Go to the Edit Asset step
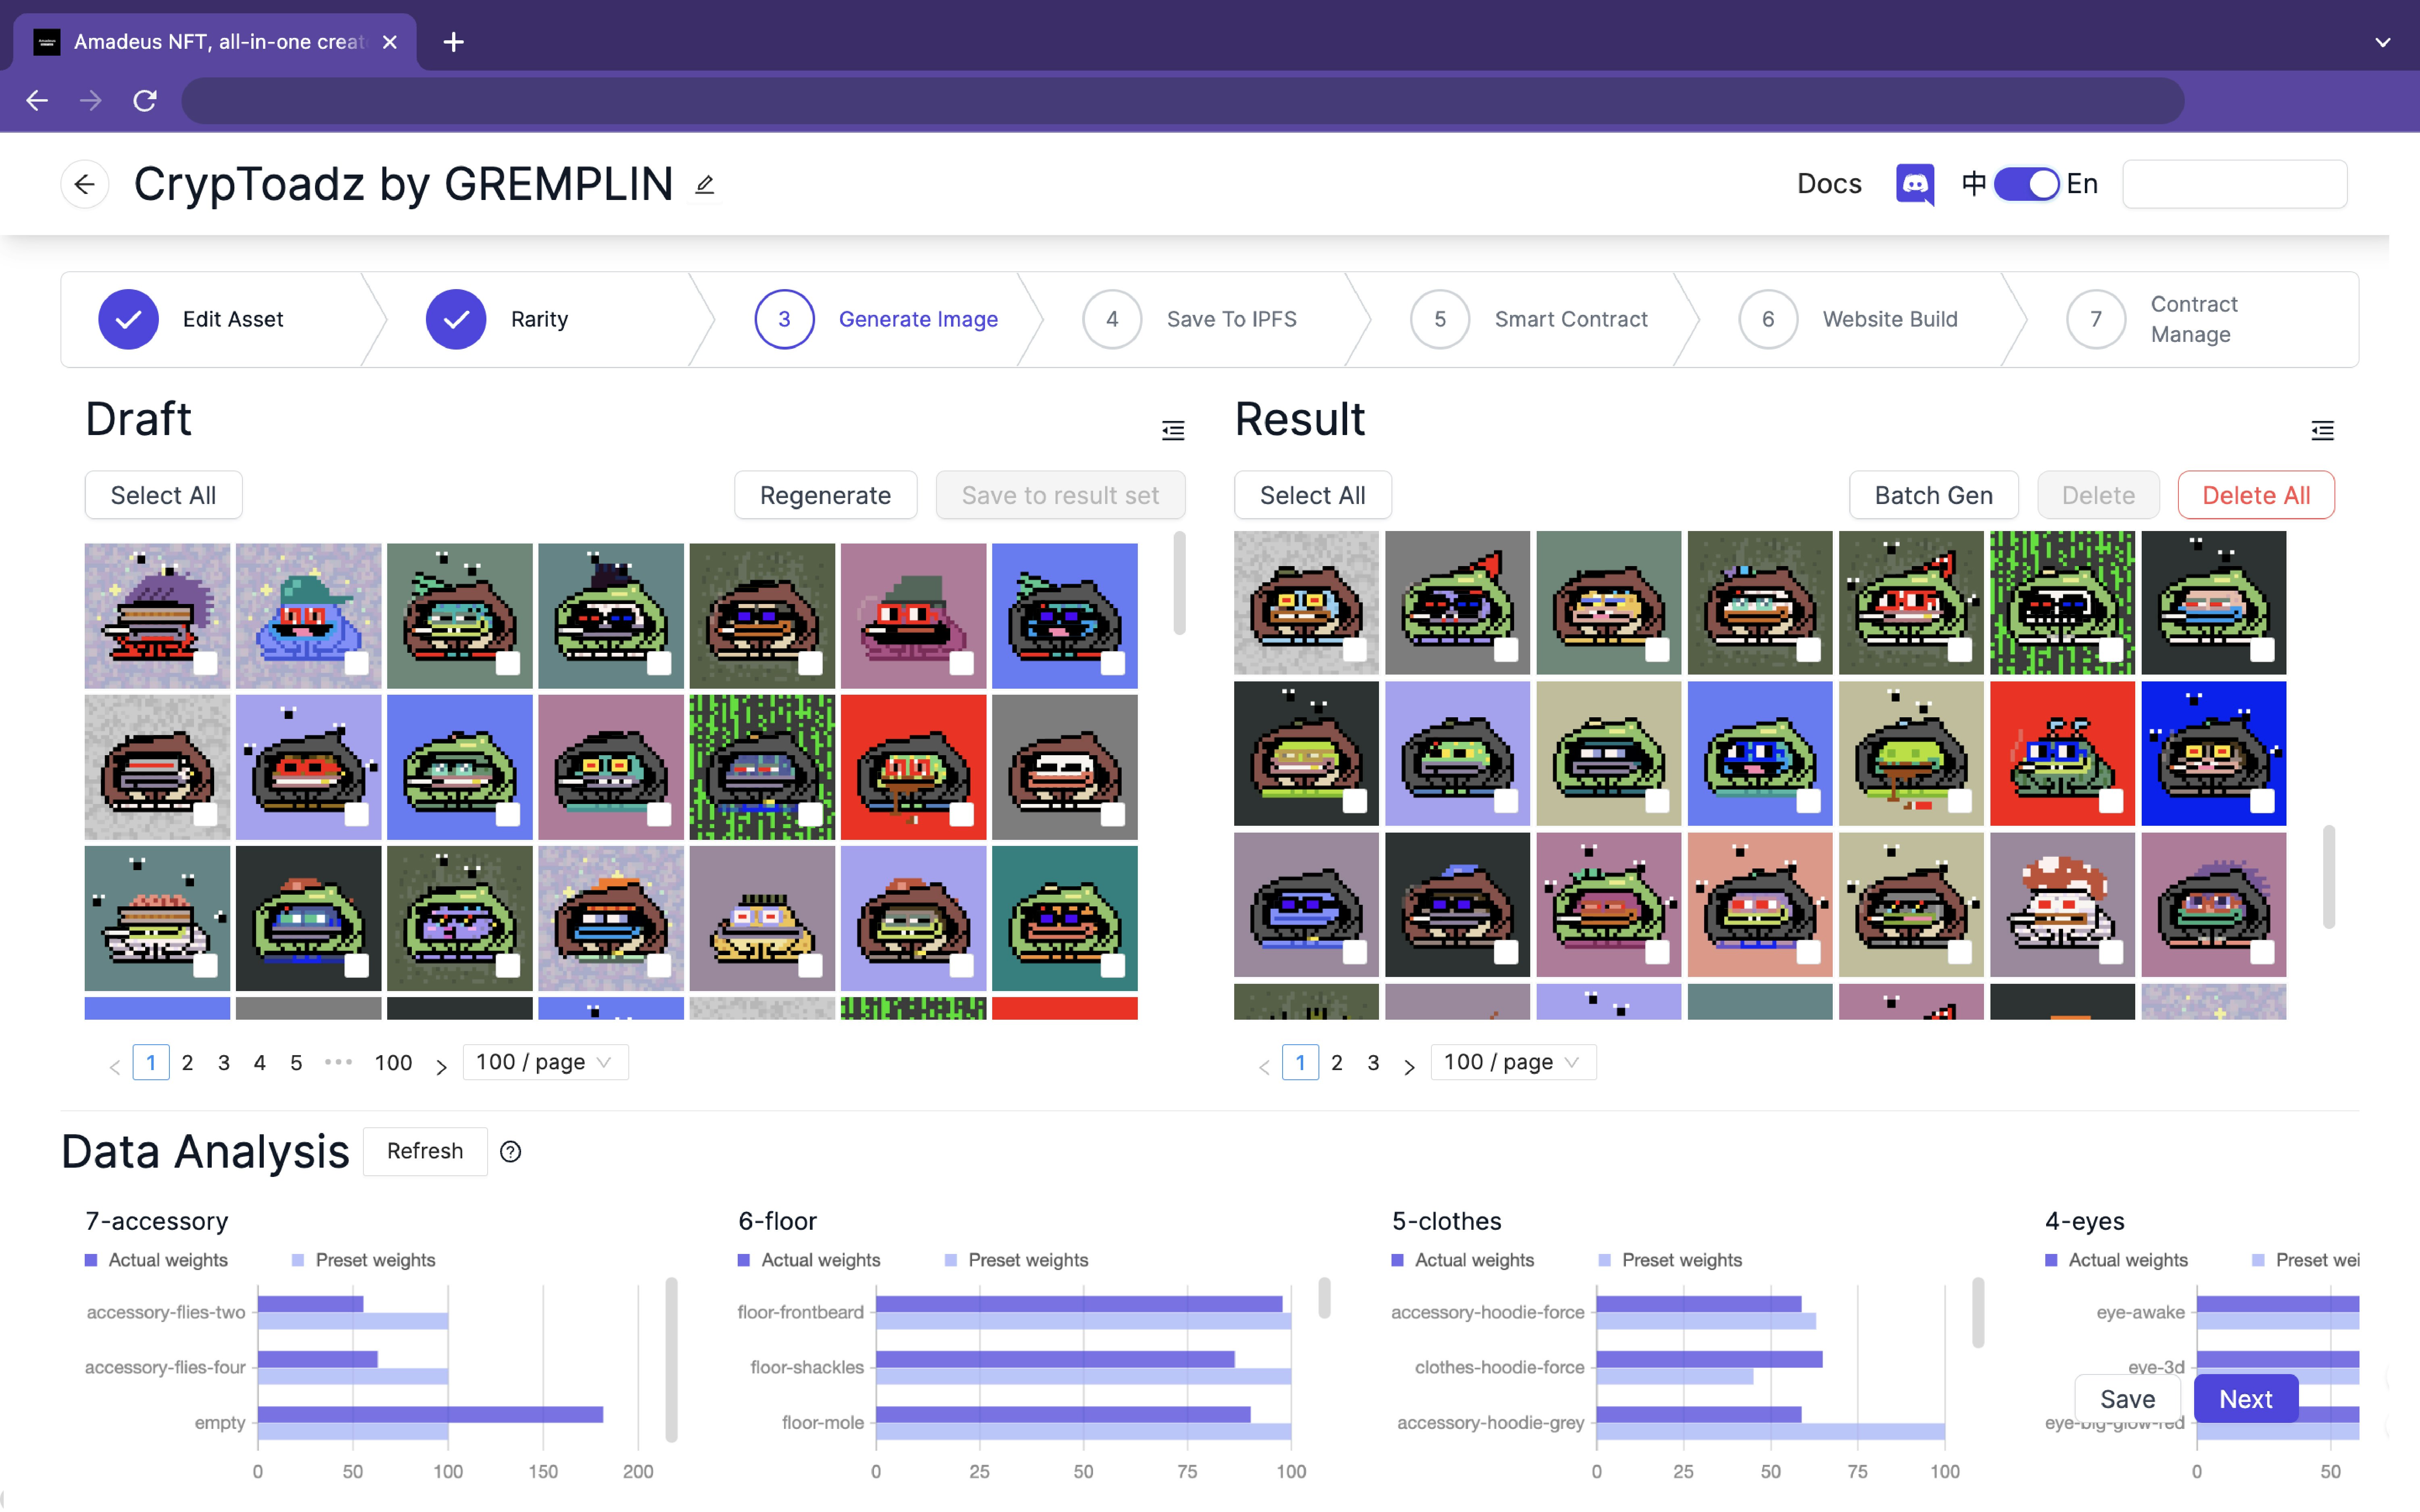 coord(191,319)
